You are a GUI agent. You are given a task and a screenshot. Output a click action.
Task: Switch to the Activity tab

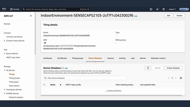click(x=122, y=58)
